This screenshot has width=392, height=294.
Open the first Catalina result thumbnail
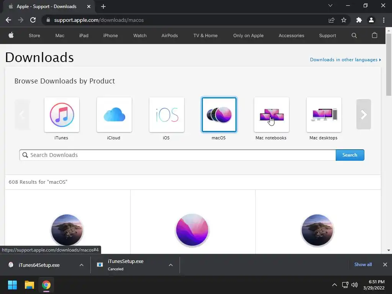point(67,230)
